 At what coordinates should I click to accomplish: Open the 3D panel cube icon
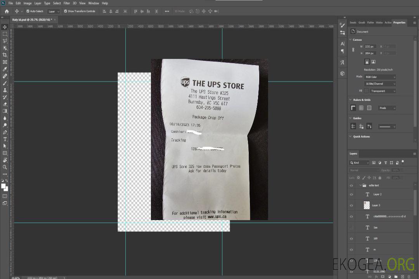pos(343,73)
